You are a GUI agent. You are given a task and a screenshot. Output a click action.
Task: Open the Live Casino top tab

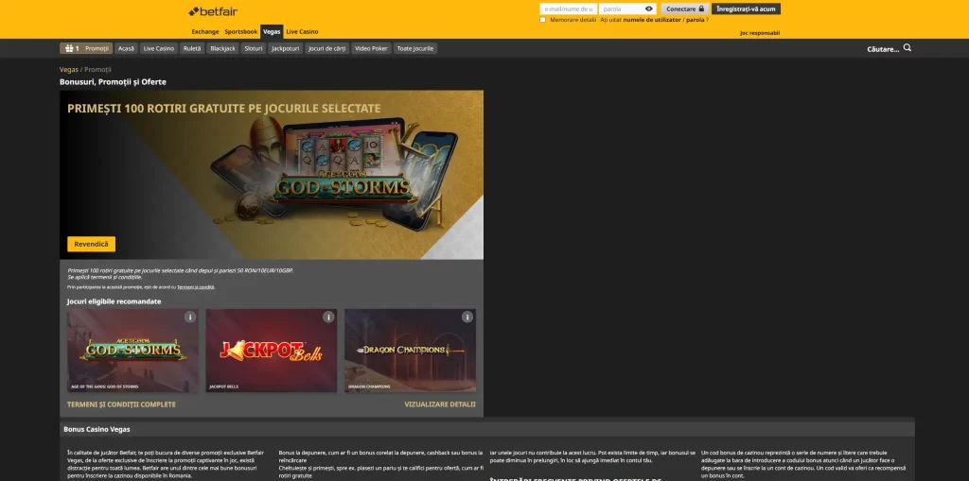[x=302, y=31]
